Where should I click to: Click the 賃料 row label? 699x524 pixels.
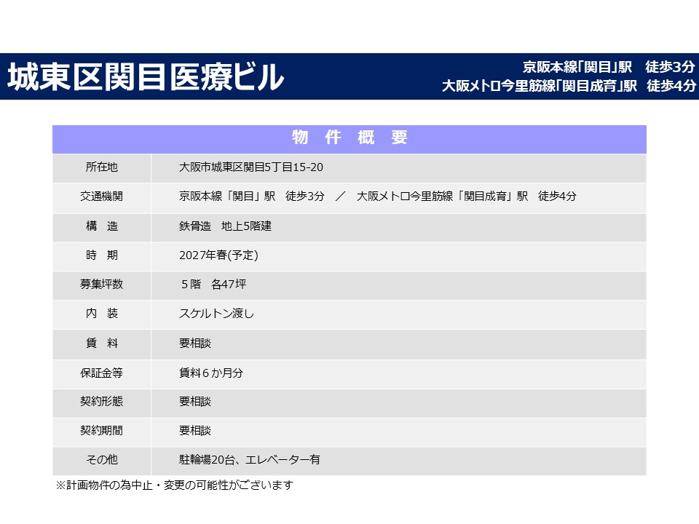point(101,343)
